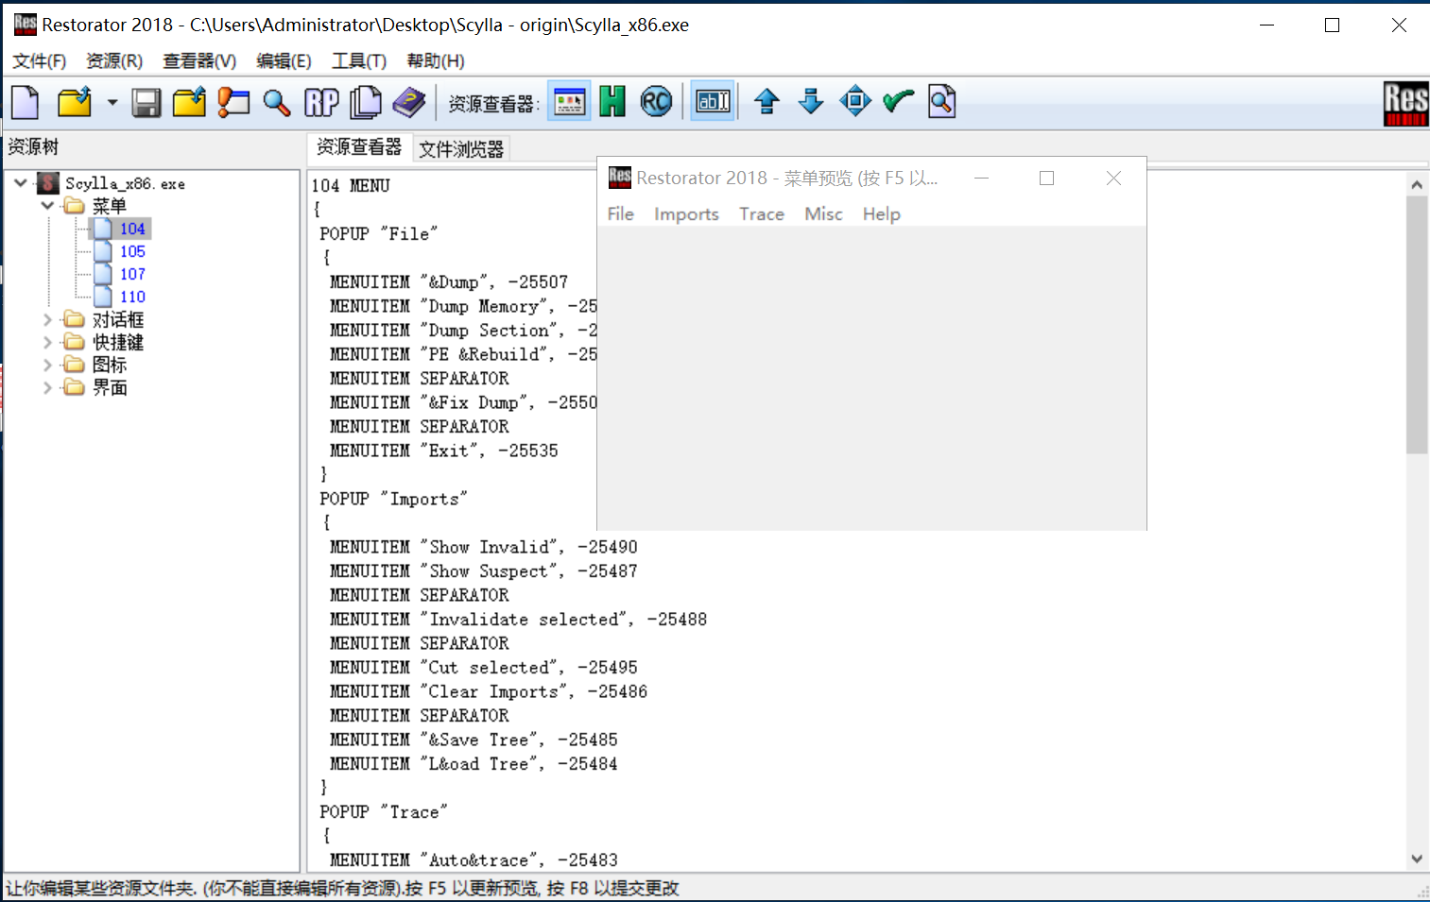Collapse the Scylla_x86.exe root node

[21, 182]
